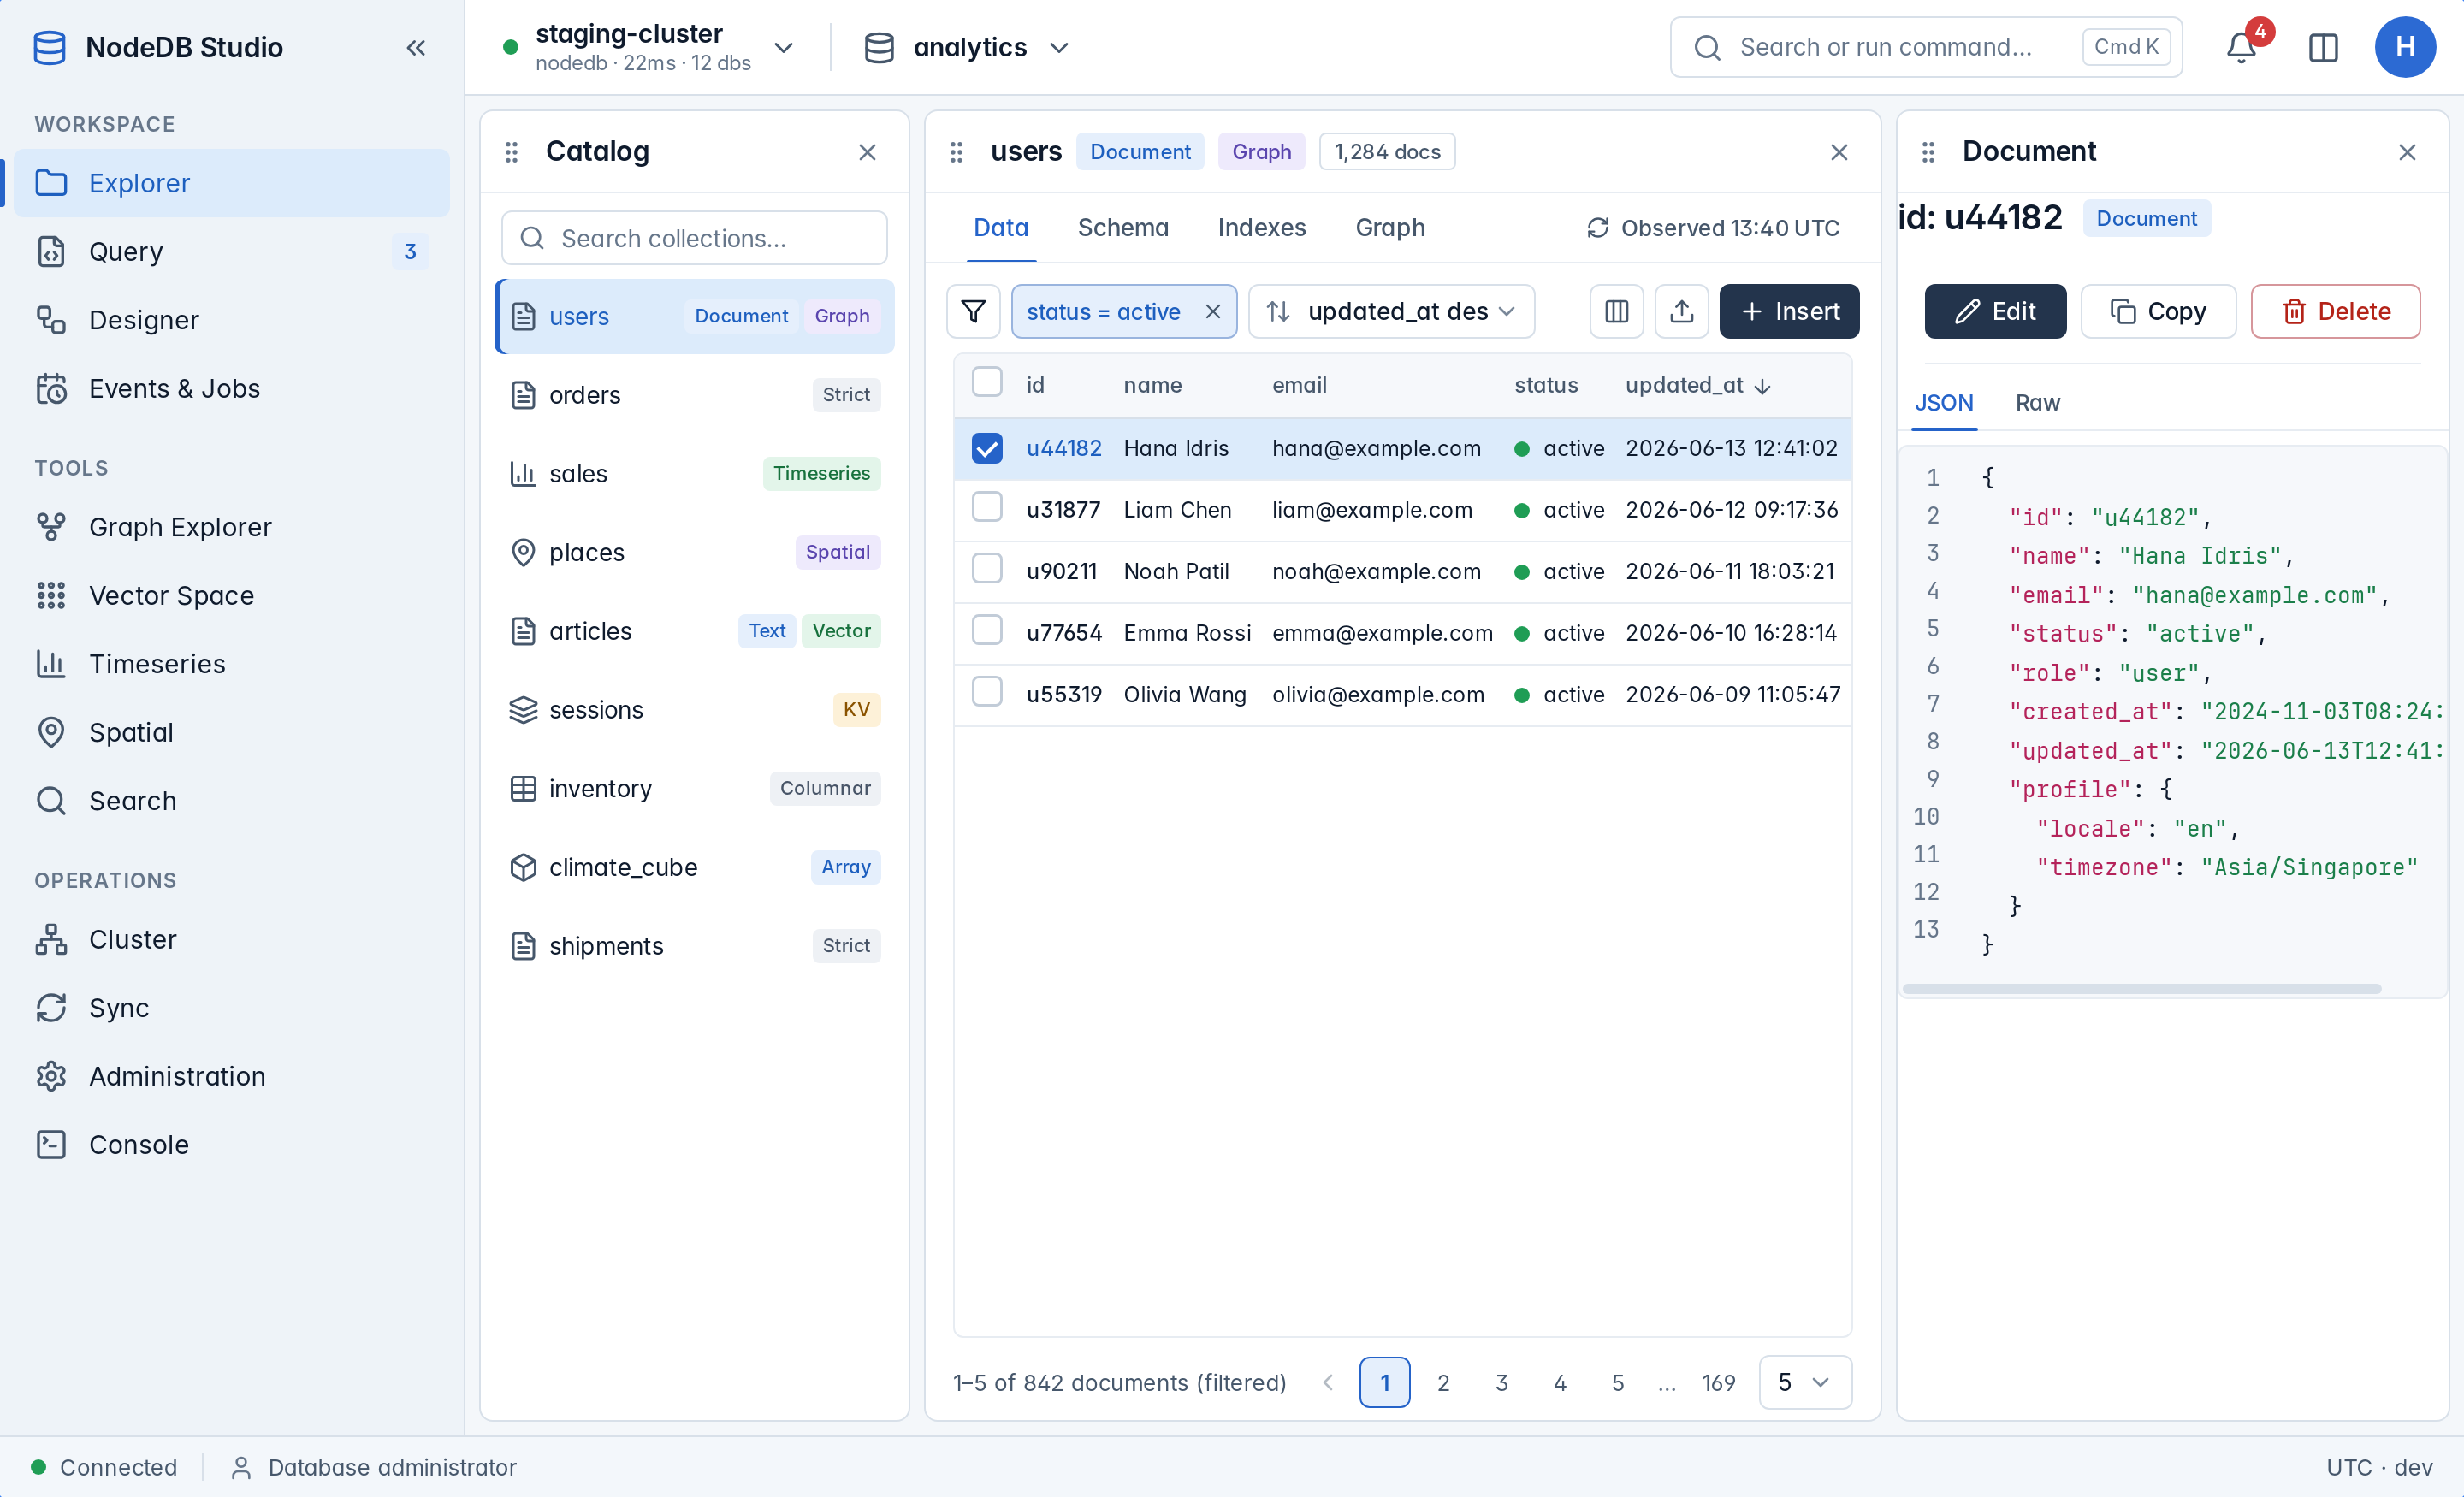Viewport: 2464px width, 1497px height.
Task: Open Events & Jobs page
Action: click(231, 388)
